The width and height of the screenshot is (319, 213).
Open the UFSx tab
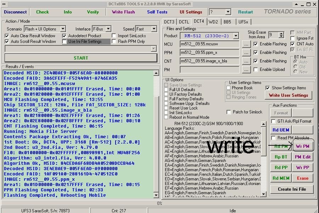(243, 22)
